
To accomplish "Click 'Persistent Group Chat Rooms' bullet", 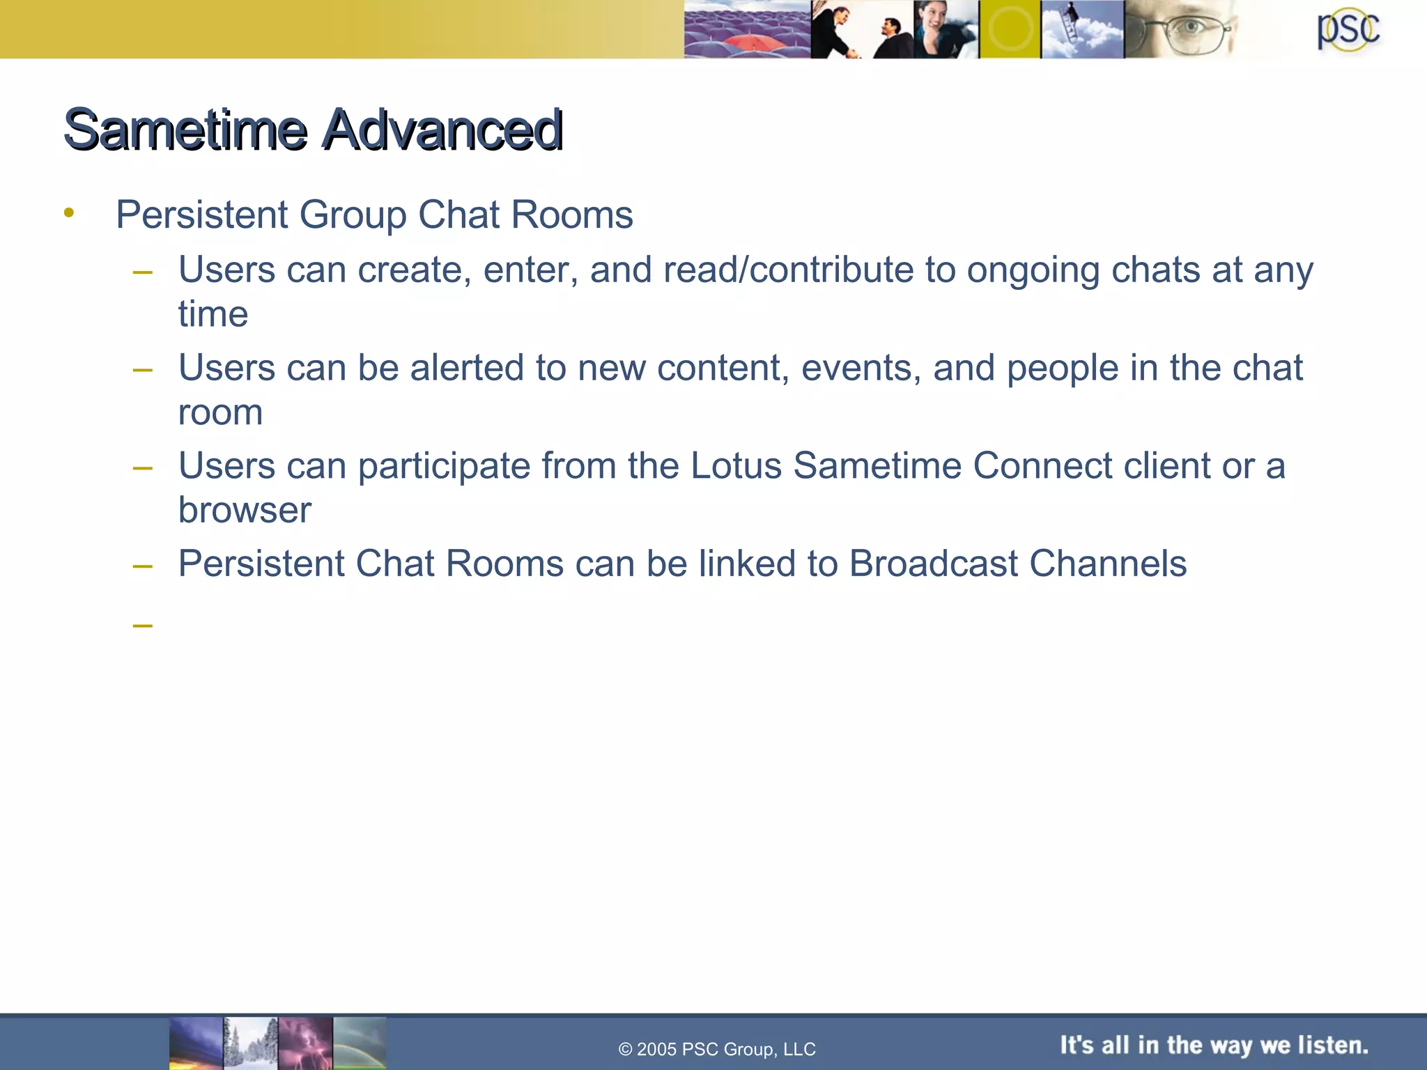I will pos(374,215).
